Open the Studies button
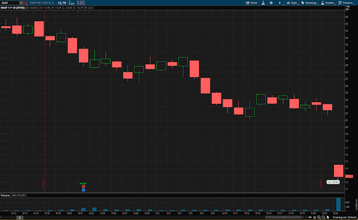Viewport: 358px width, 220px height. click(x=328, y=3)
